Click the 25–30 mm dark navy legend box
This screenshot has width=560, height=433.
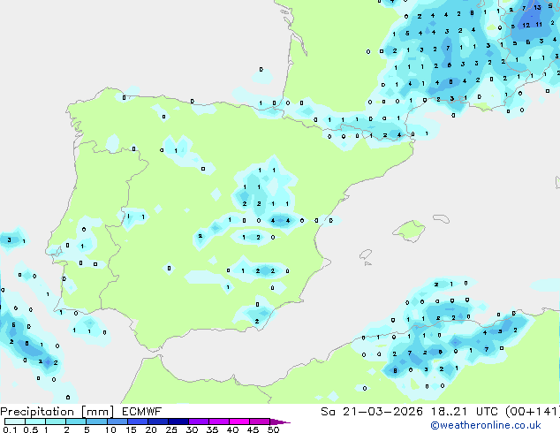coord(178,422)
